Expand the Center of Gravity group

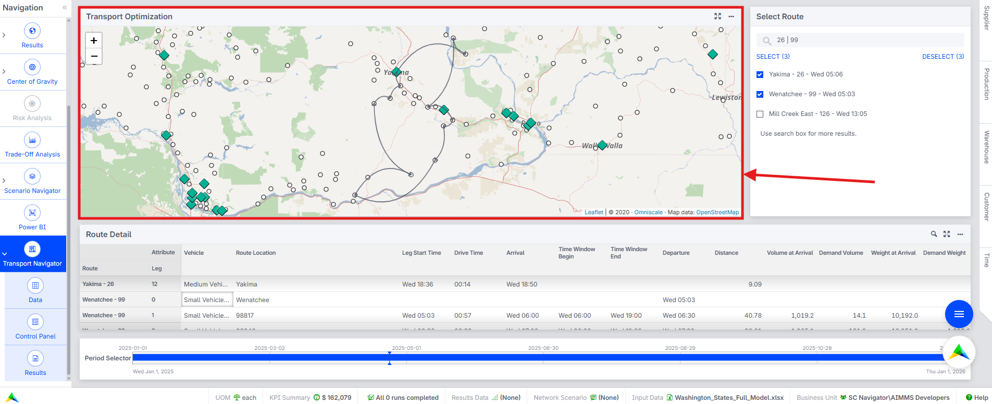[4, 72]
